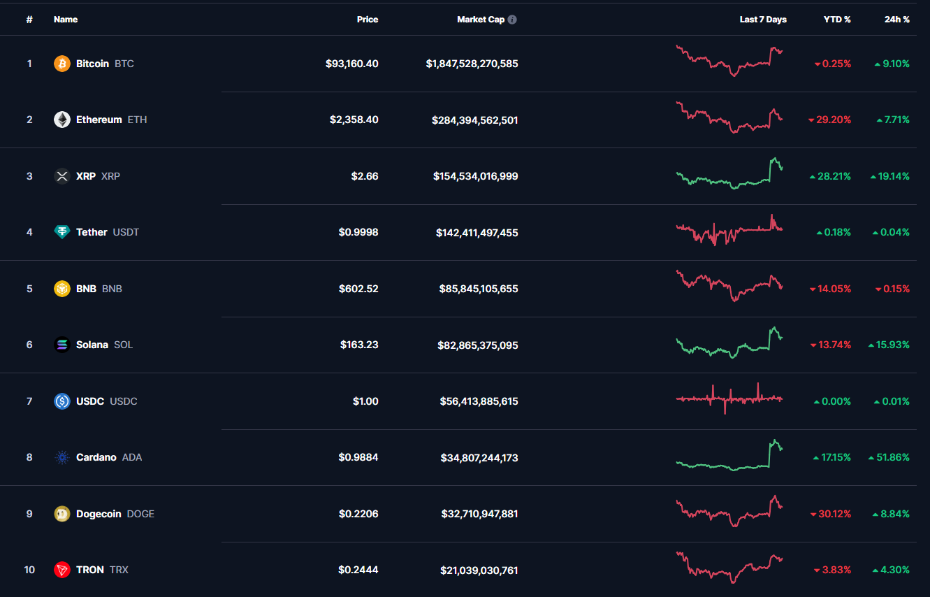This screenshot has width=930, height=597.
Task: Click Bitcoin market cap $1,847,528,270,585
Action: [x=472, y=64]
